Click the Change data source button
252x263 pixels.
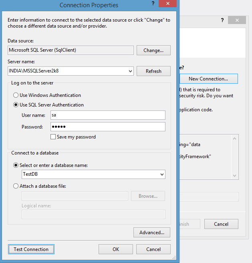point(153,50)
